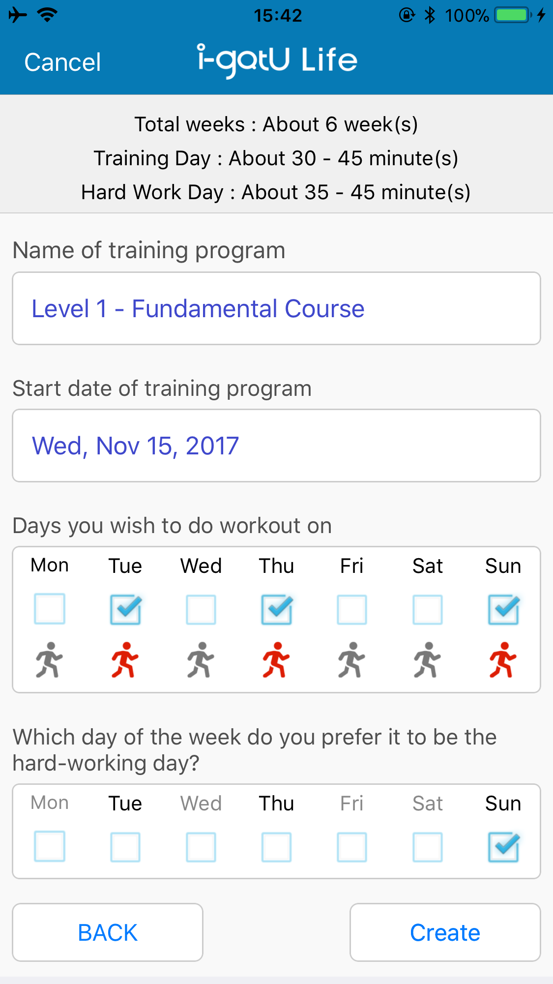Select Thu as the hard-working day

[x=276, y=847]
